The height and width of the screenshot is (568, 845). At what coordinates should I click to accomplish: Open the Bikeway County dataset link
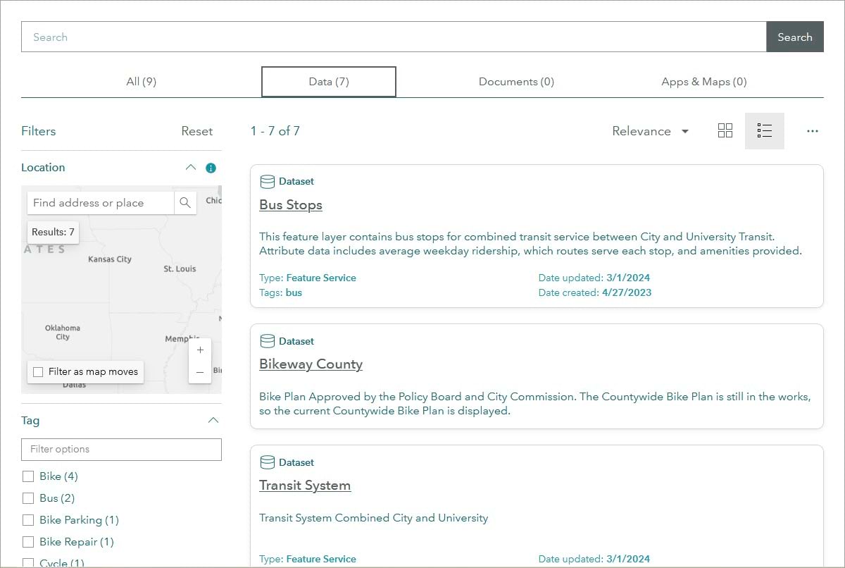(x=311, y=364)
